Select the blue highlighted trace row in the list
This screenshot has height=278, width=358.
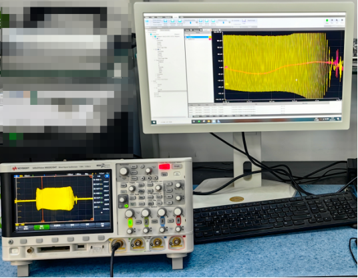click(196, 37)
